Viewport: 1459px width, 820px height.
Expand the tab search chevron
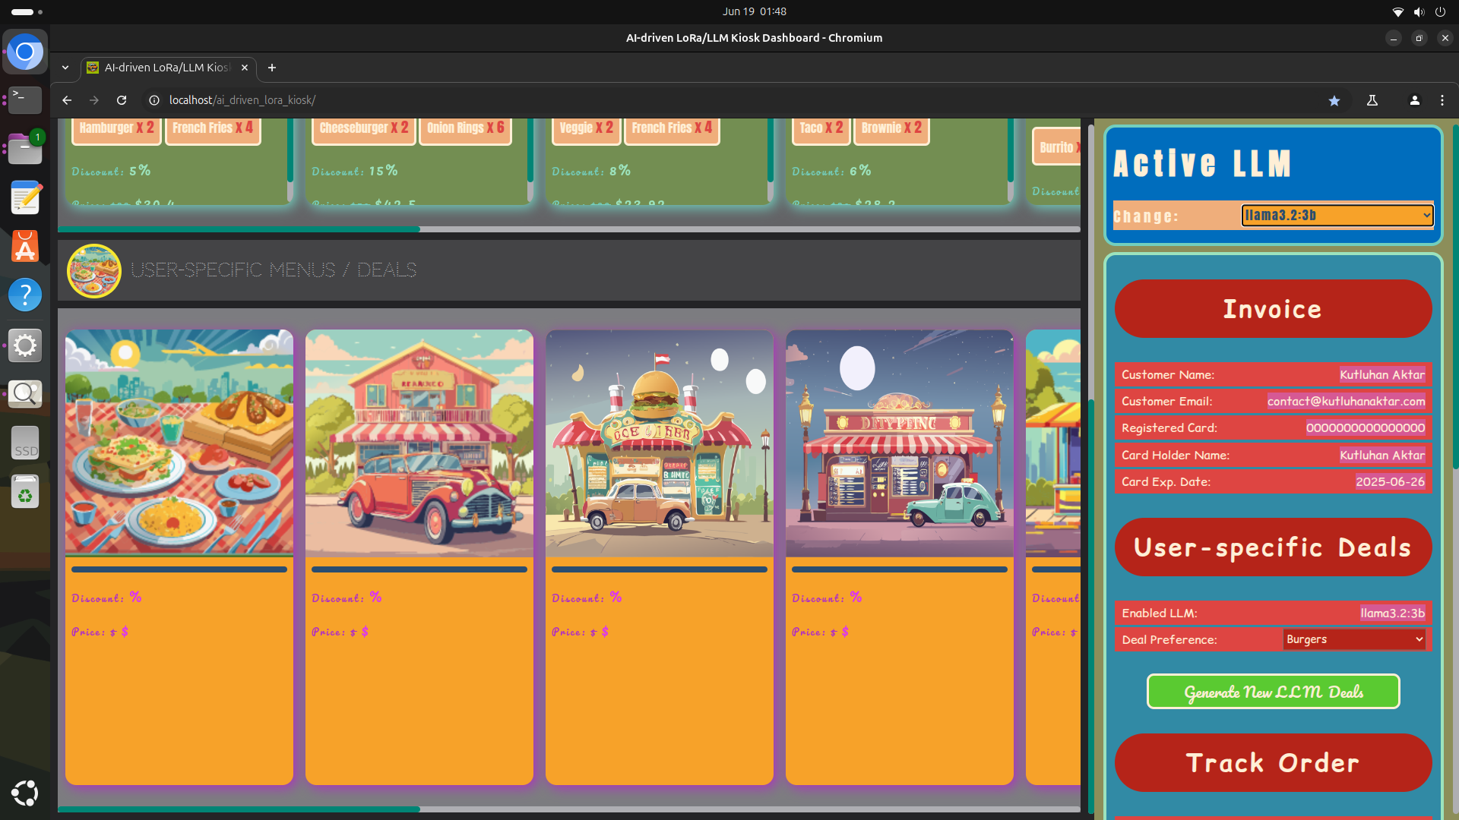(65, 68)
